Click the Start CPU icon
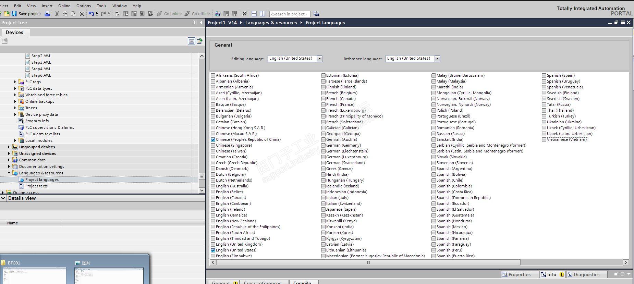This screenshot has width=634, height=284. click(x=226, y=14)
